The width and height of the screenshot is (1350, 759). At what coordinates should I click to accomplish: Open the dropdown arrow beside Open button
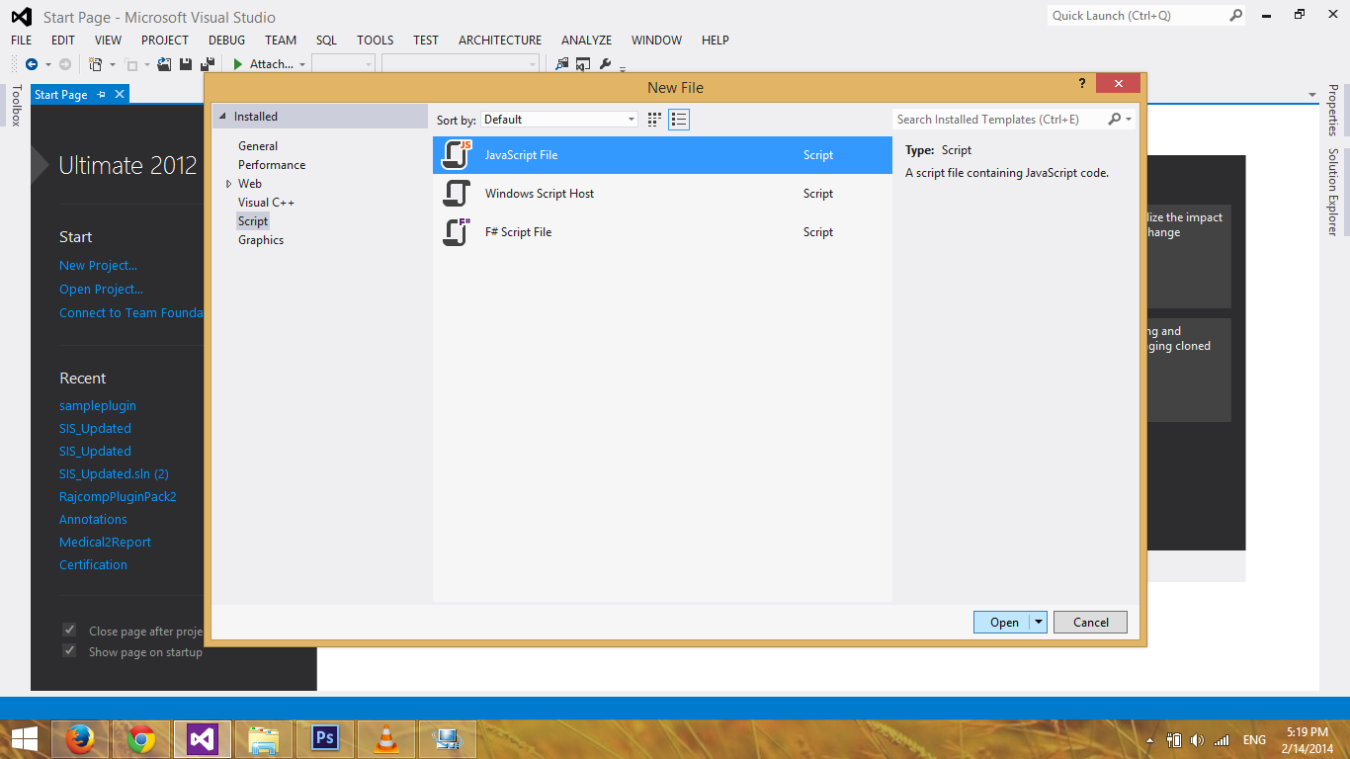pyautogui.click(x=1038, y=623)
